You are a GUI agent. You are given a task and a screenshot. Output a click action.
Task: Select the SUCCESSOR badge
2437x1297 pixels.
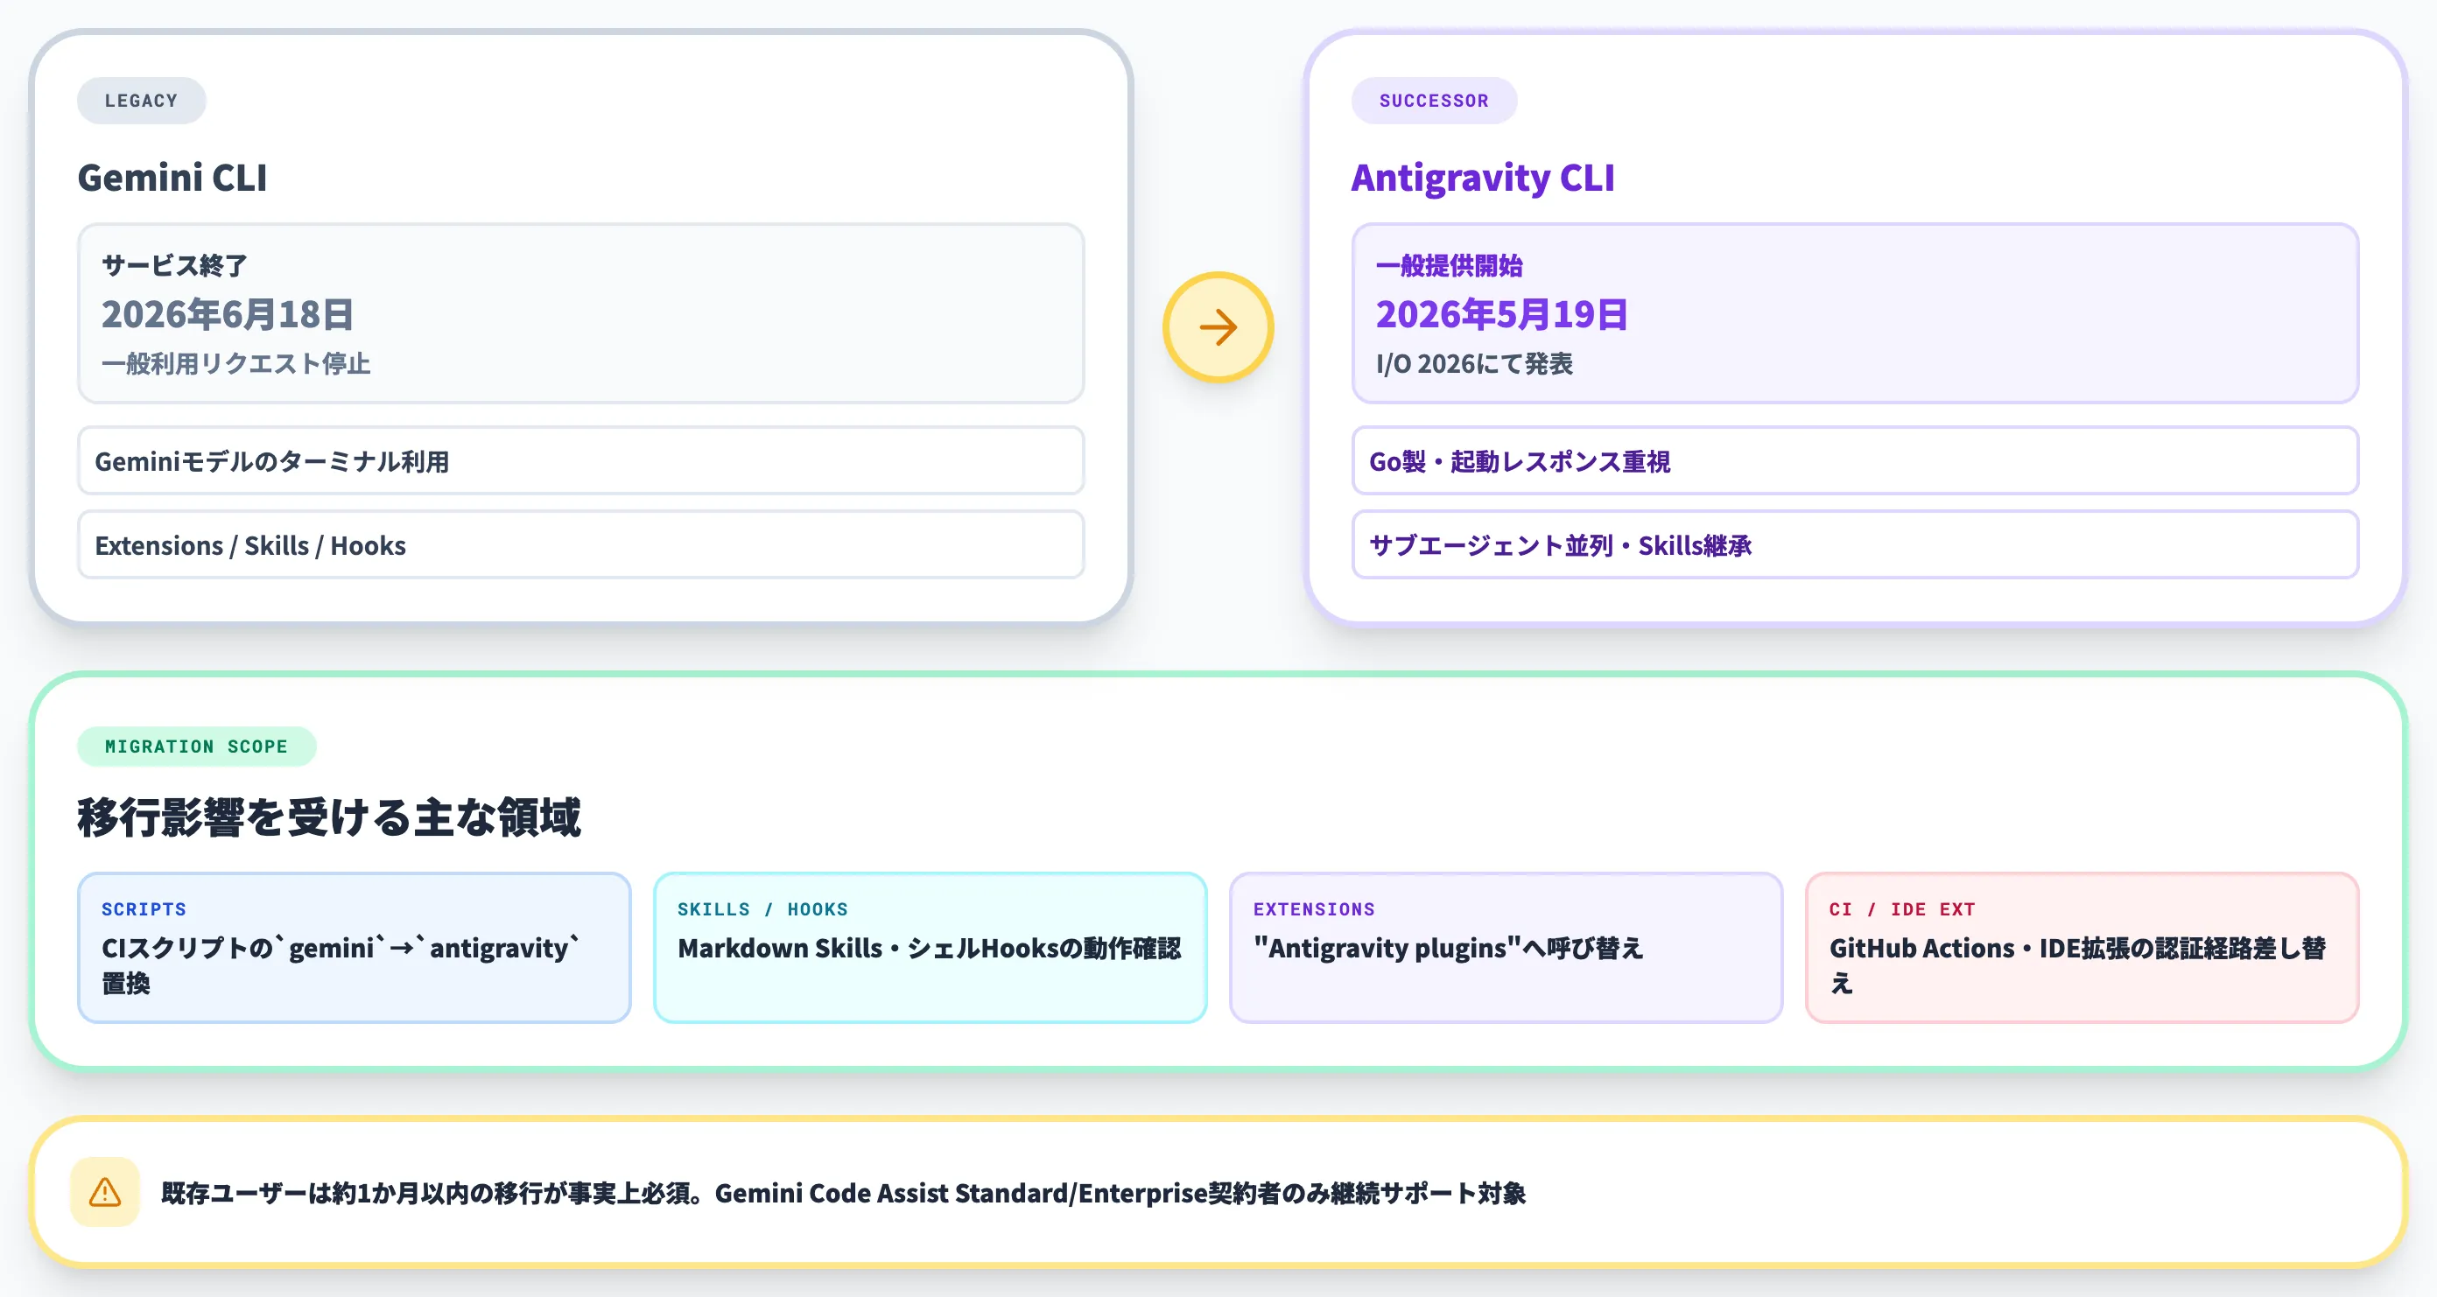[x=1433, y=101]
